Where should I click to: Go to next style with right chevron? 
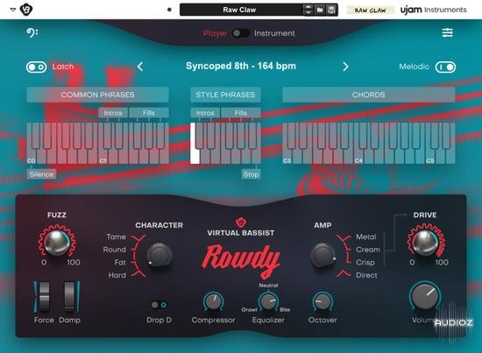[x=345, y=67]
